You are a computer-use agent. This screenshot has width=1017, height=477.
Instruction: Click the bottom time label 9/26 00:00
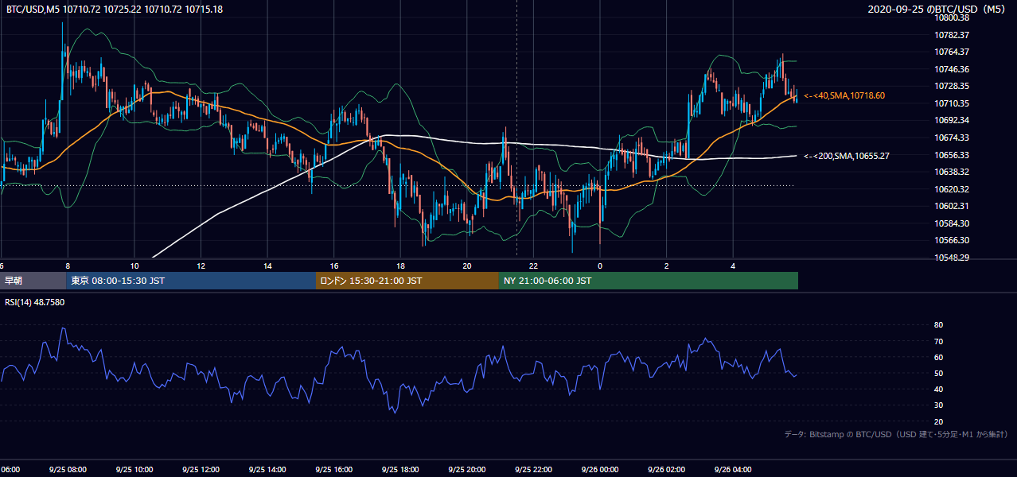point(599,470)
